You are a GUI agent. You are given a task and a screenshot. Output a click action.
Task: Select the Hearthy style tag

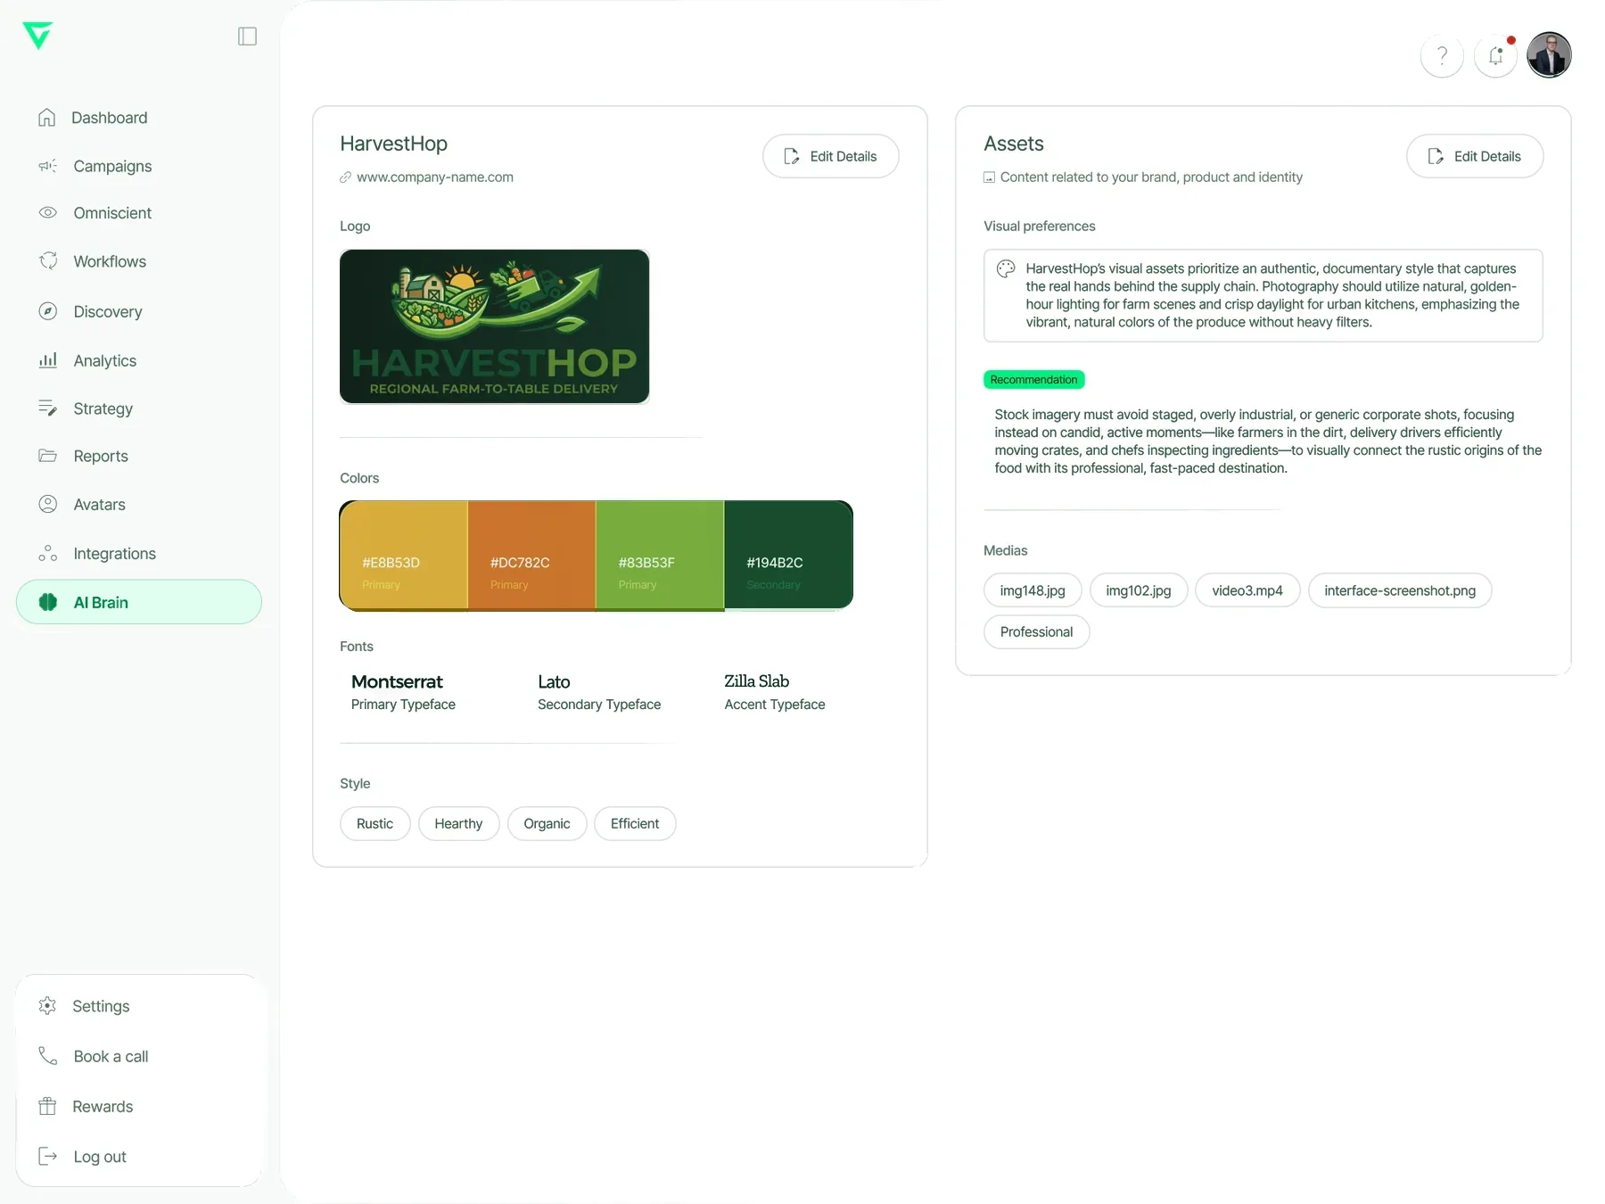tap(458, 823)
